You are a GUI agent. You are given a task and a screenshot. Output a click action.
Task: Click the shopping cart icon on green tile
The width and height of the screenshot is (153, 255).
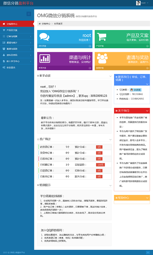coord(102,37)
